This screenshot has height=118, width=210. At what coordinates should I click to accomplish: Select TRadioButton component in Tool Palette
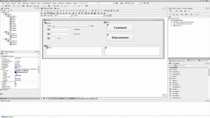[x=177, y=87]
